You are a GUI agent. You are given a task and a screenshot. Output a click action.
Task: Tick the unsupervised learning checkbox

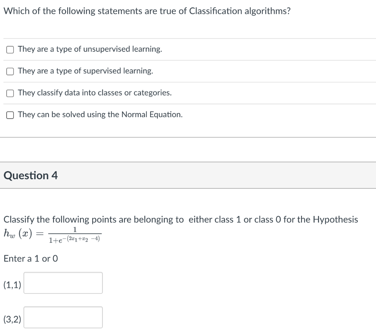[x=10, y=50]
